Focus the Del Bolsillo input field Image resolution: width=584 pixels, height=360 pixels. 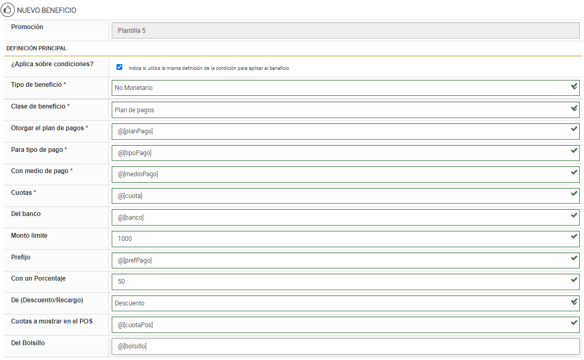pos(344,346)
